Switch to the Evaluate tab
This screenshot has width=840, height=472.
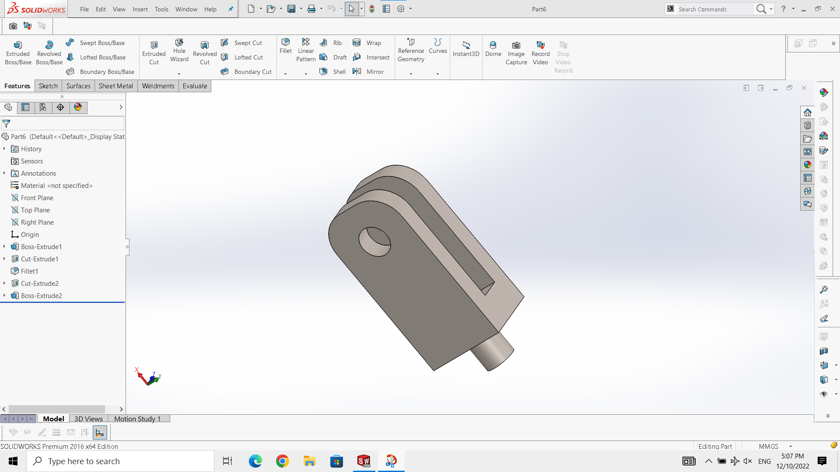[x=195, y=86]
